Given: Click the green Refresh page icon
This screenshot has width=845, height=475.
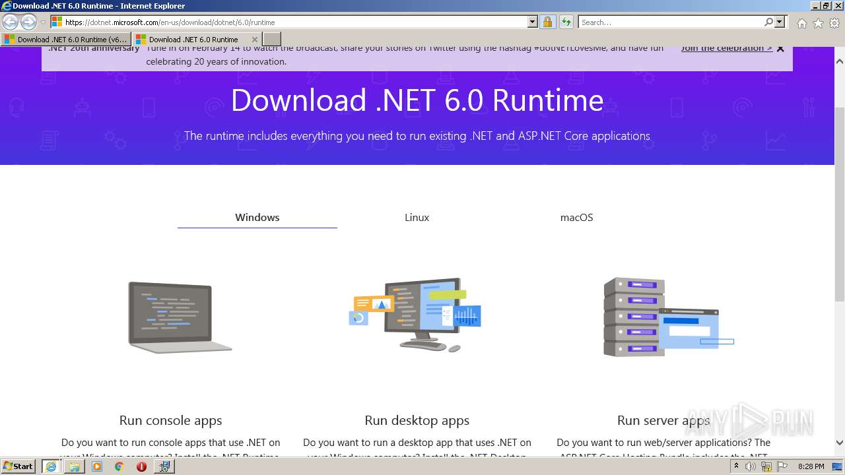Looking at the screenshot, I should pos(566,22).
